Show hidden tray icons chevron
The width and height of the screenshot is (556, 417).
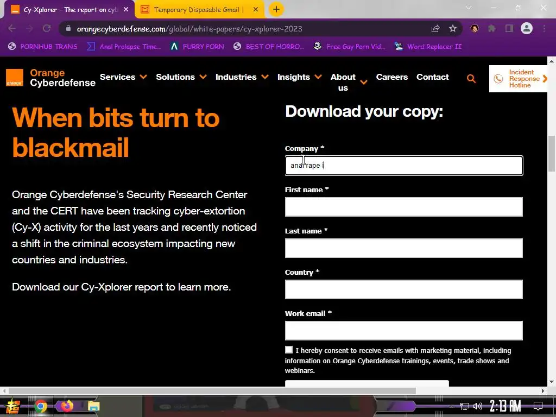click(451, 406)
